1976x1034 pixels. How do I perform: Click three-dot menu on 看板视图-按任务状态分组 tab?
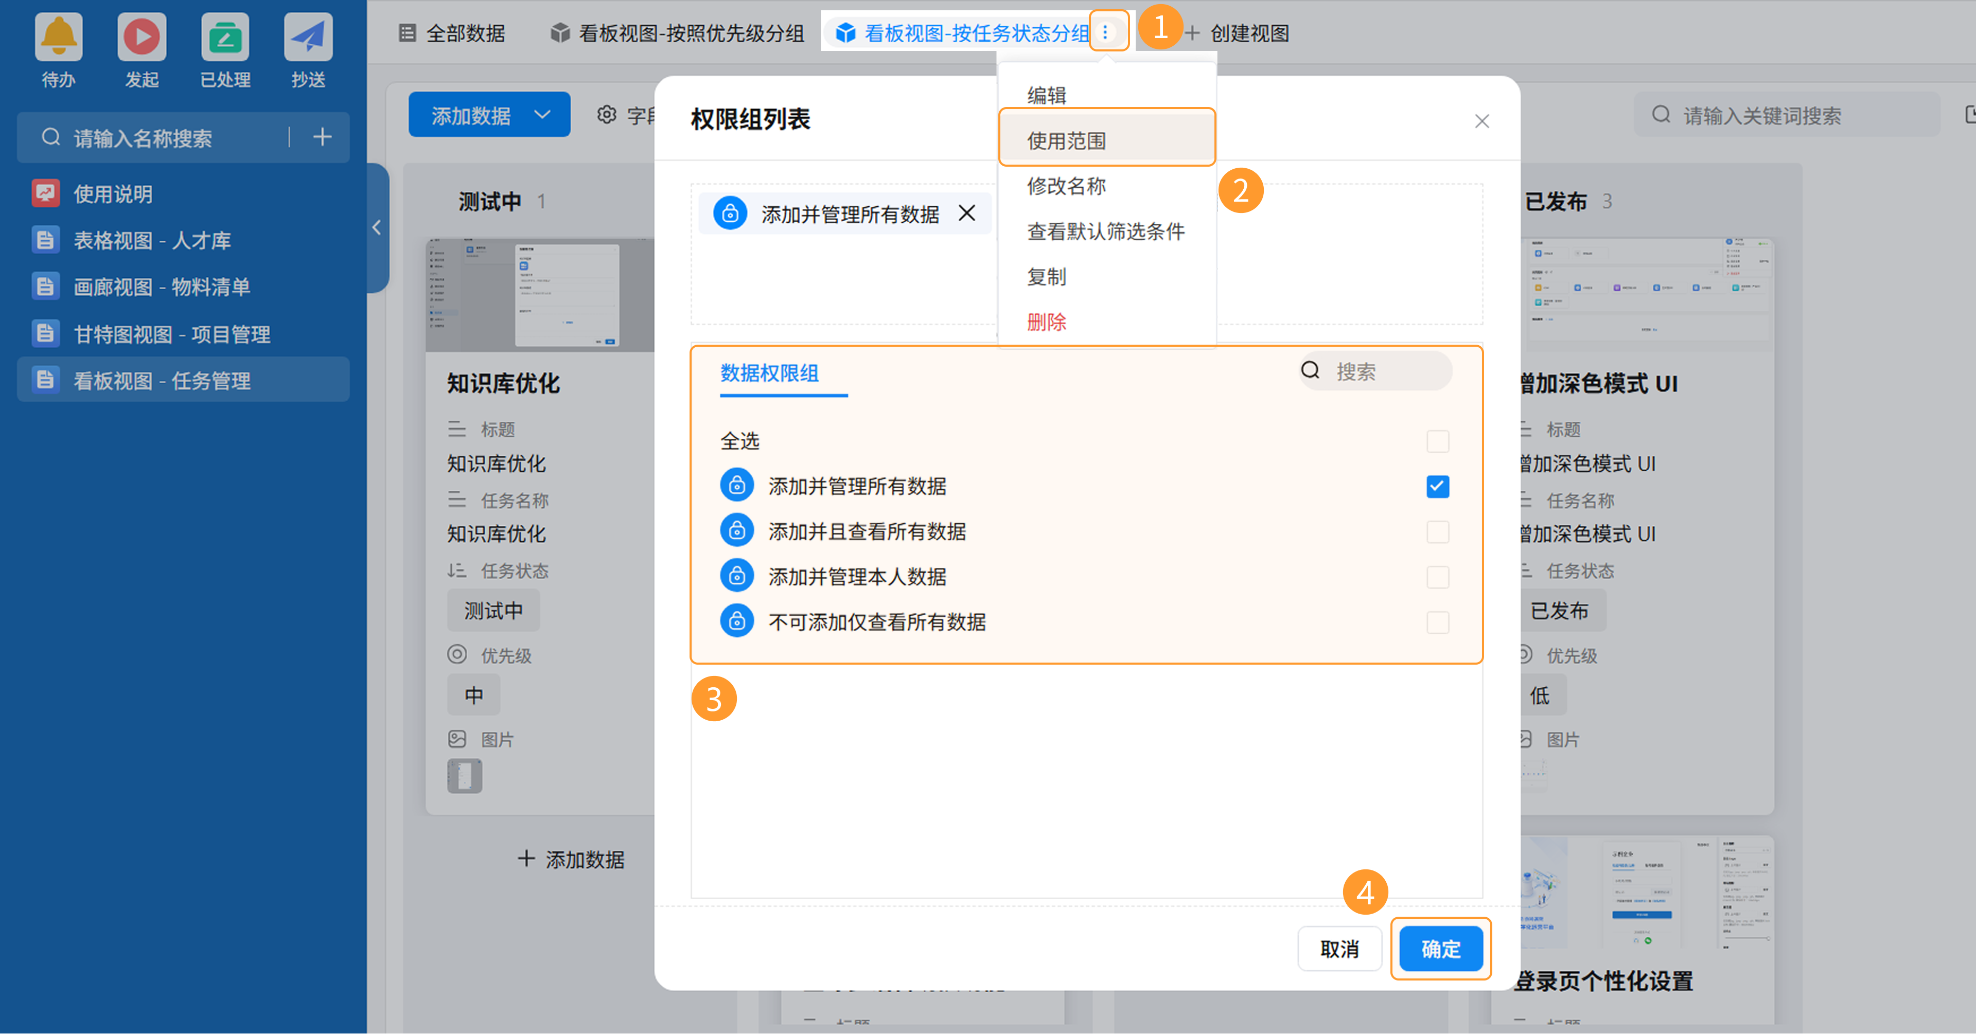click(x=1105, y=32)
